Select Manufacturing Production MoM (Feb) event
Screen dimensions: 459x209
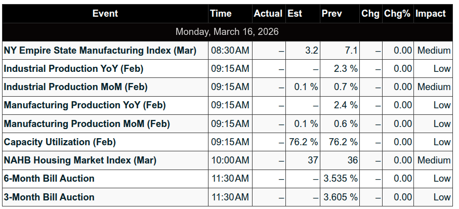[x=87, y=123]
